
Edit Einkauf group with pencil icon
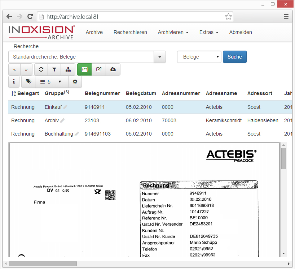point(65,107)
